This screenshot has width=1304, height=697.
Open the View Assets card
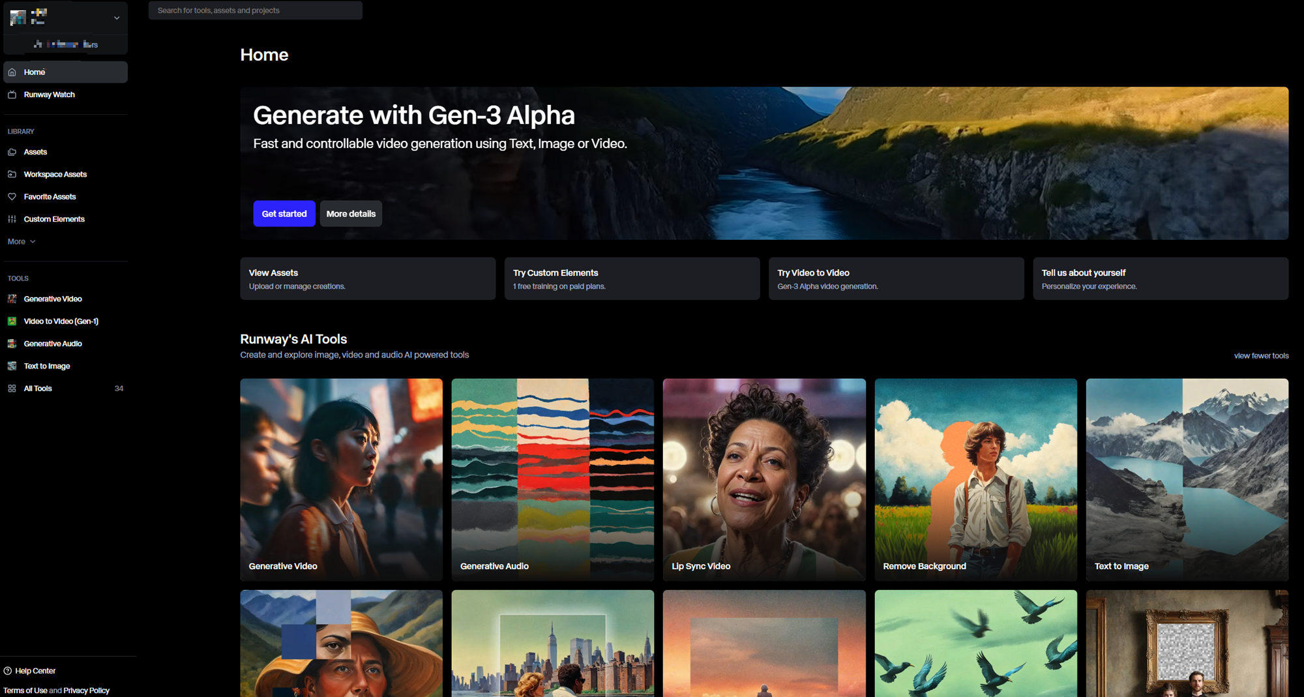[x=368, y=278]
